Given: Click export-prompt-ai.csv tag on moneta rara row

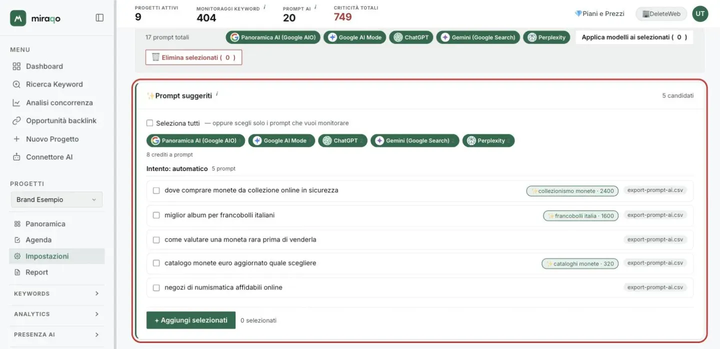Looking at the screenshot, I should click(655, 239).
